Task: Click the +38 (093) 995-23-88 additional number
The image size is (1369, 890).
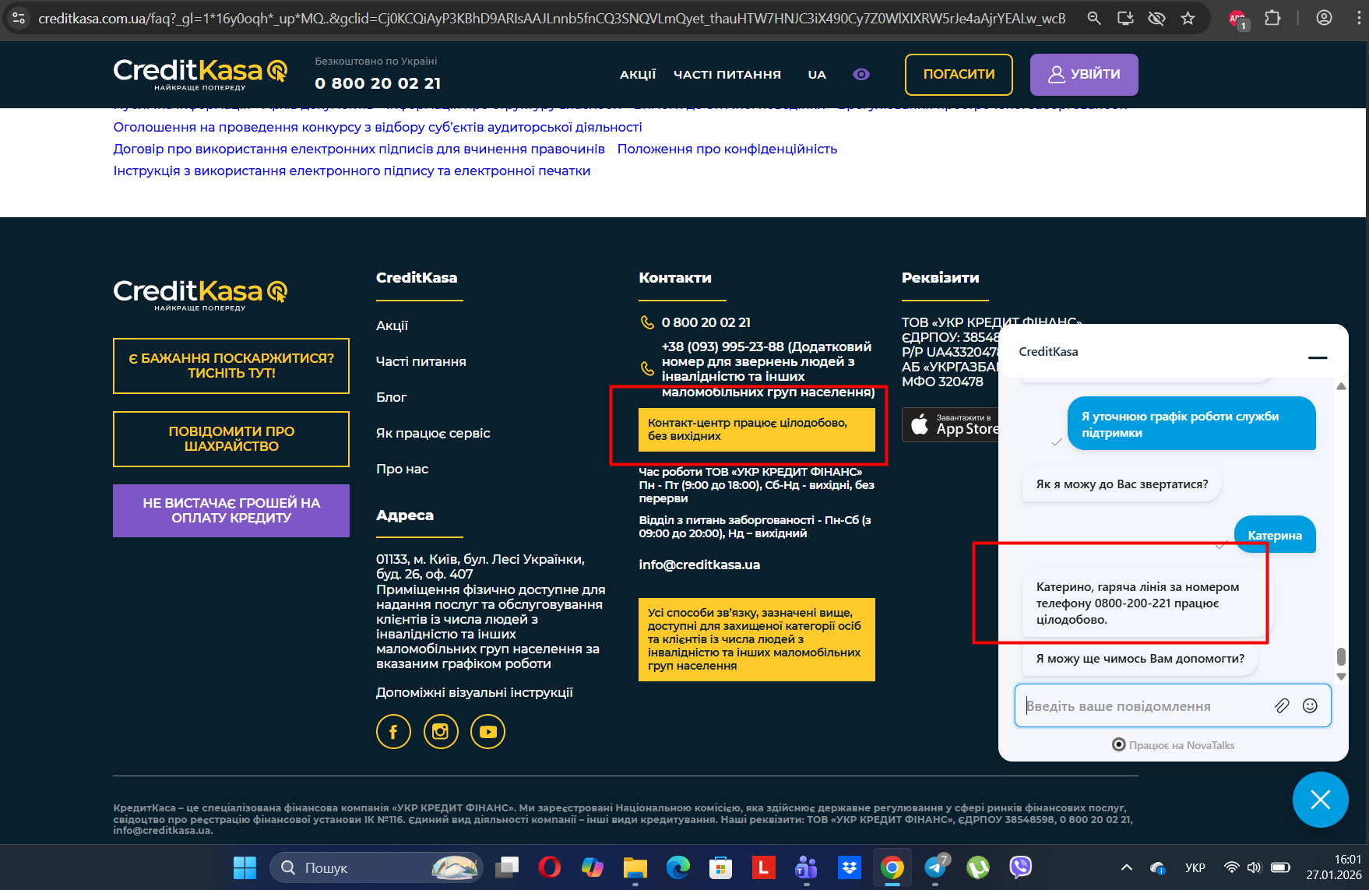Action: tap(723, 347)
